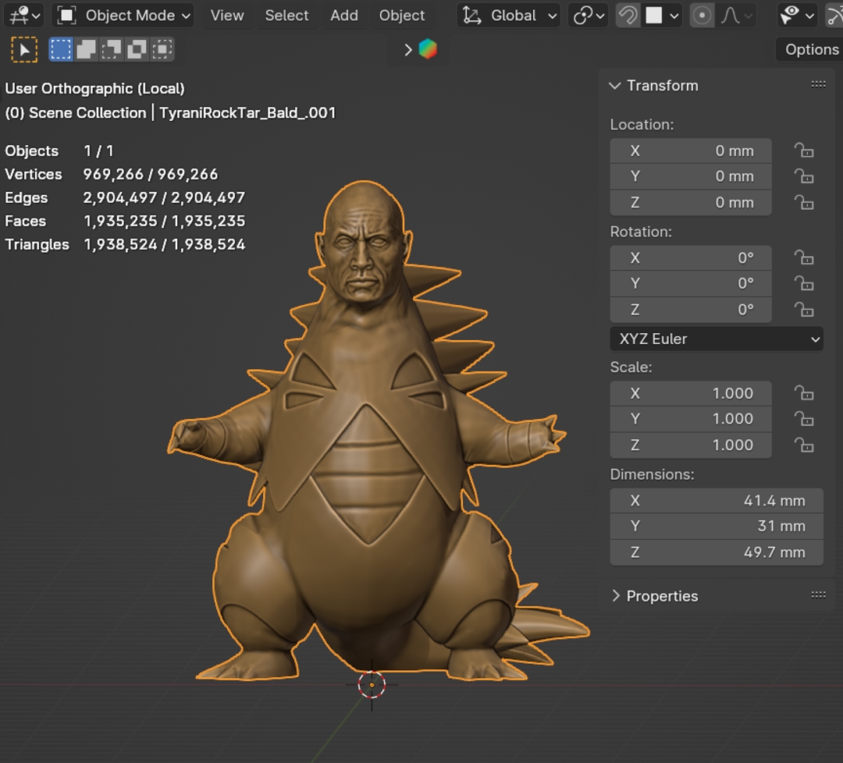Open the Add menu

click(x=343, y=16)
